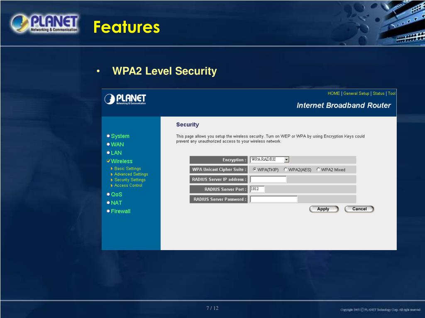Select WAN in the sidebar menu
Image resolution: width=425 pixels, height=318 pixels.
117,145
